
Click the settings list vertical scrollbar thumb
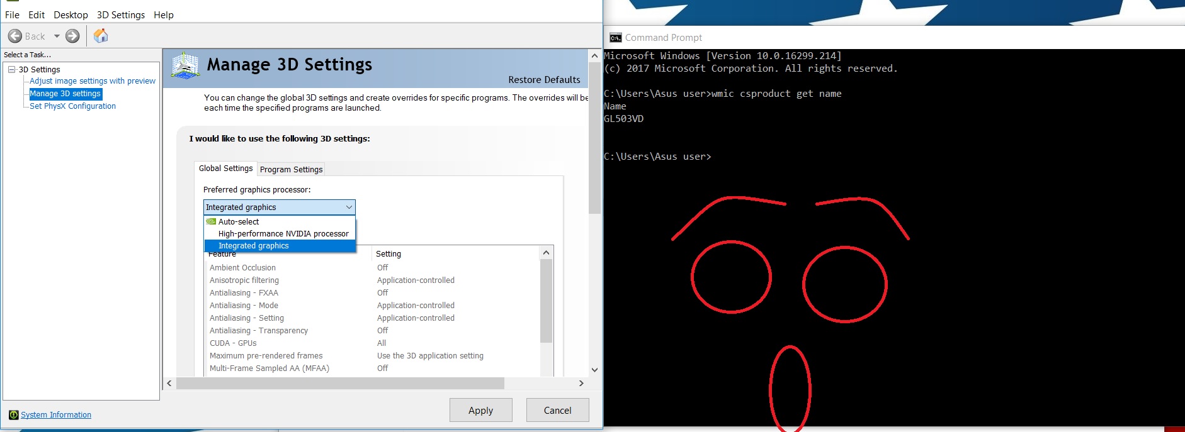coord(546,301)
